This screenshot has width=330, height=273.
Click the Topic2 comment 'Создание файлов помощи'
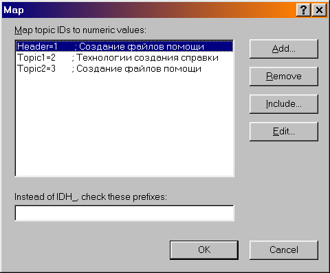pyautogui.click(x=139, y=69)
